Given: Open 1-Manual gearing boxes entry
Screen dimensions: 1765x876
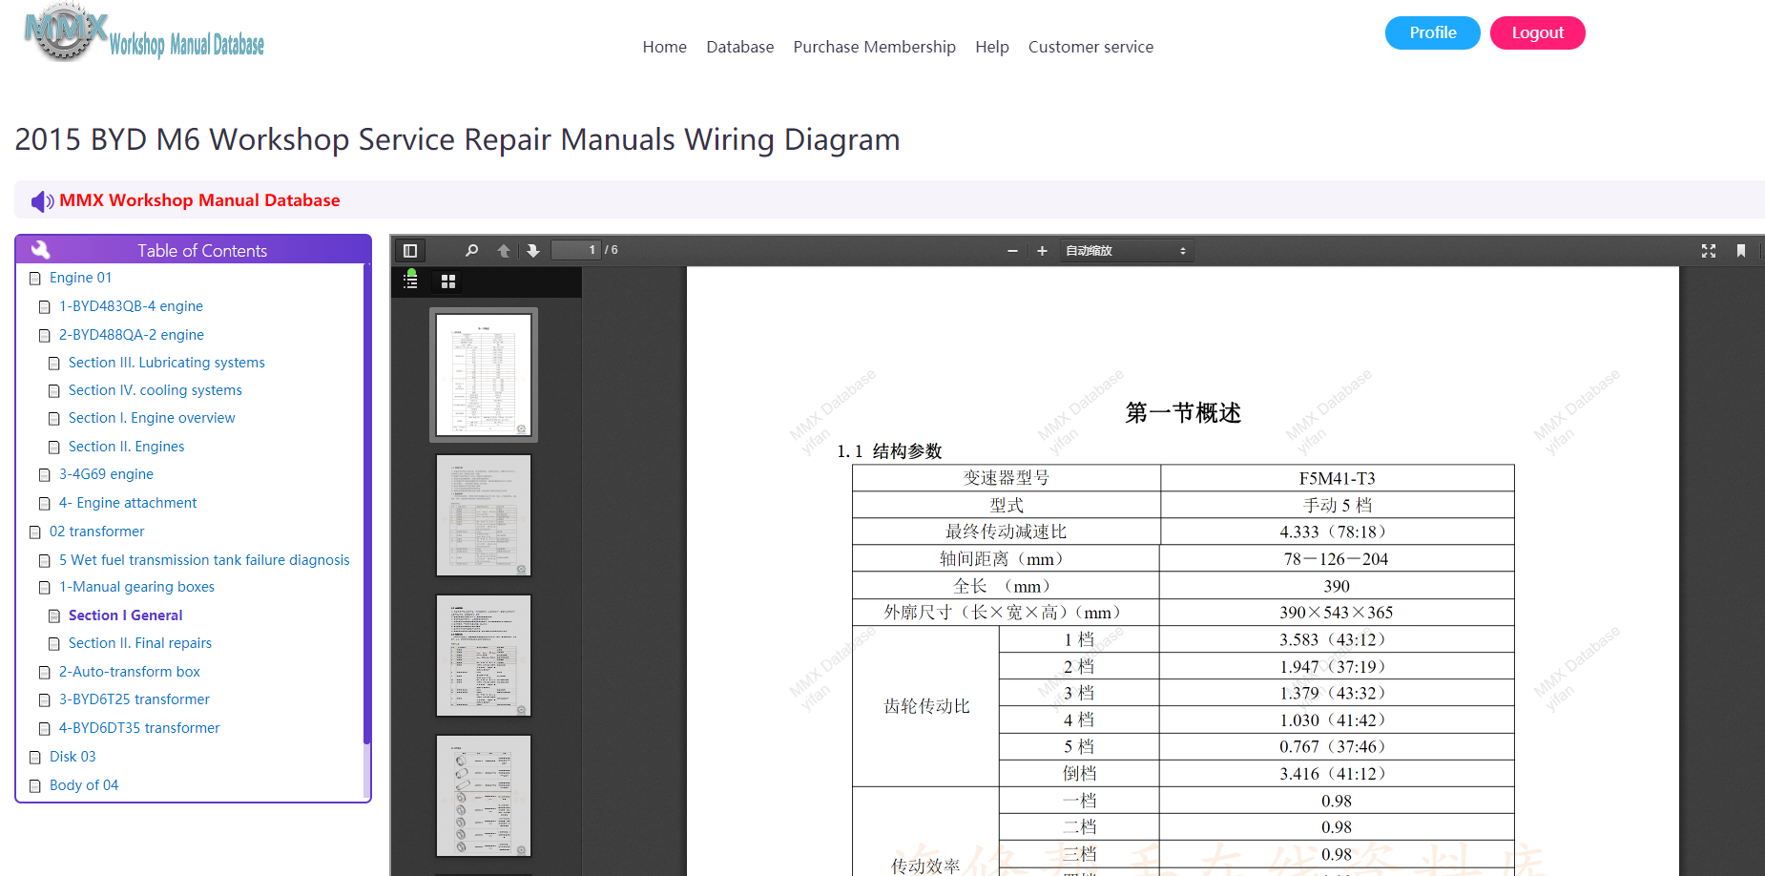Looking at the screenshot, I should (136, 587).
